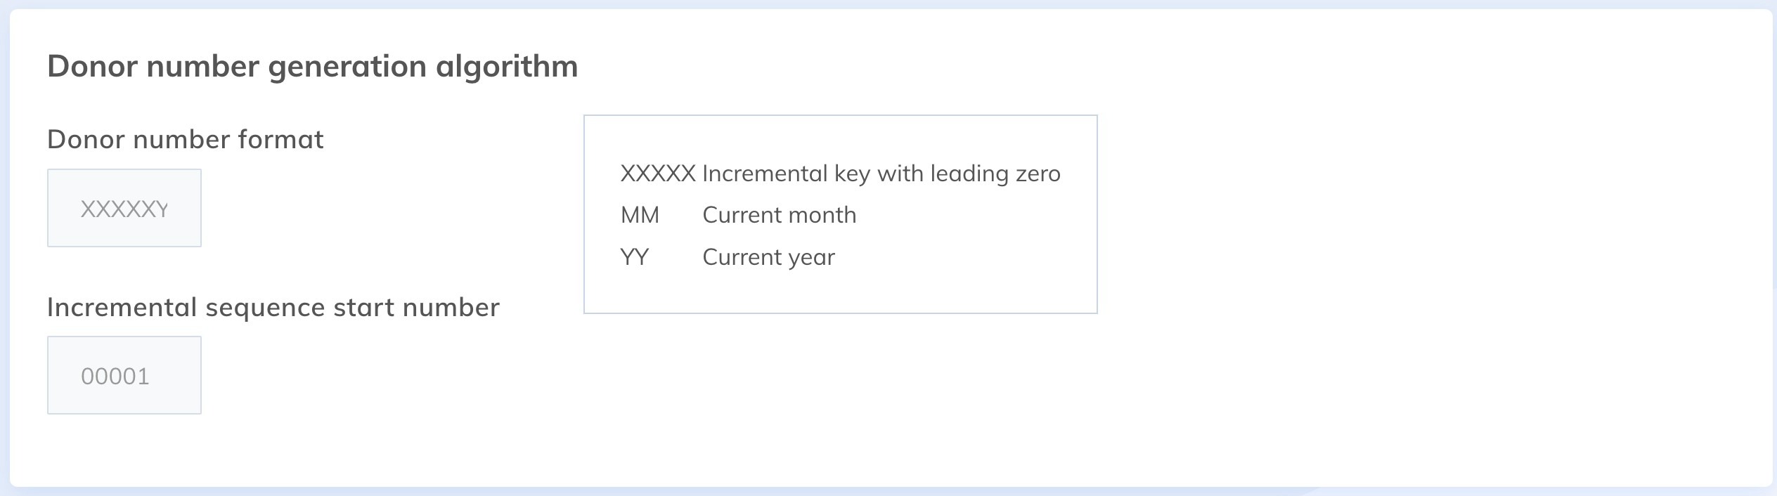Click the word "generation" in the heading
This screenshot has width=1777, height=496.
tap(347, 66)
